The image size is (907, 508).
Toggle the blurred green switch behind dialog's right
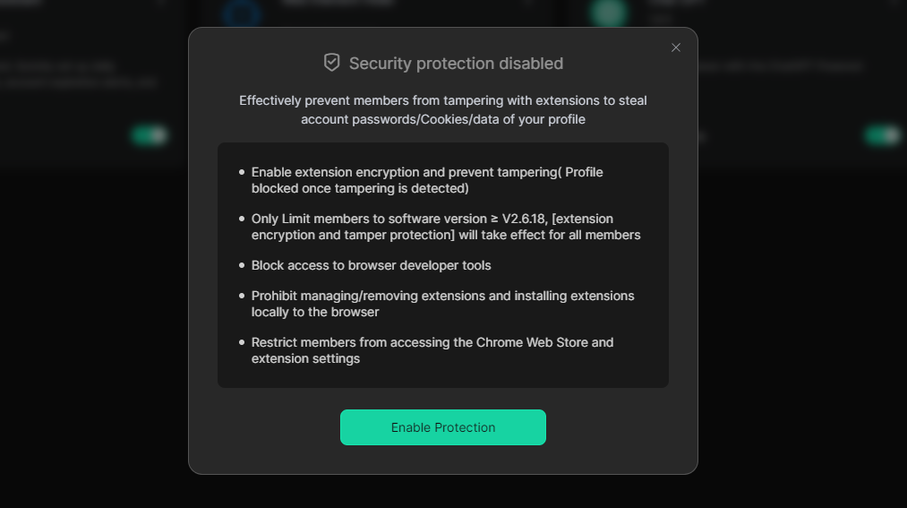pyautogui.click(x=883, y=135)
